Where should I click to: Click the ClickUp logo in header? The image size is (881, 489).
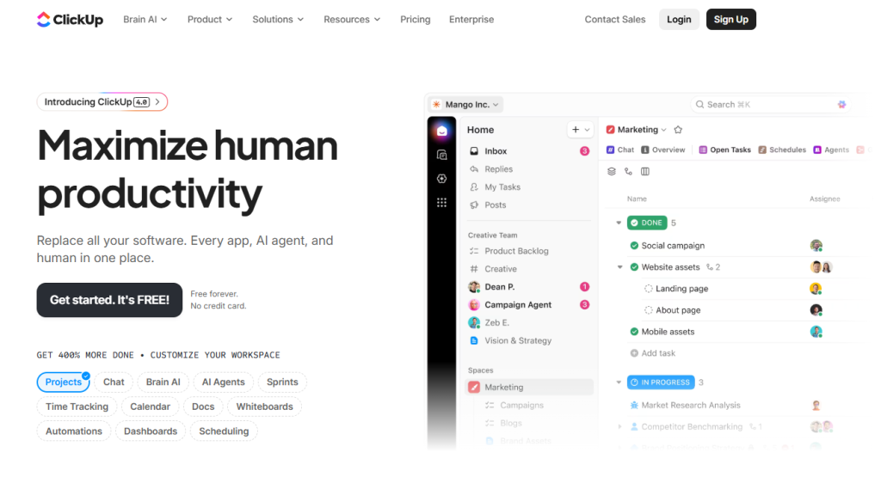70,19
